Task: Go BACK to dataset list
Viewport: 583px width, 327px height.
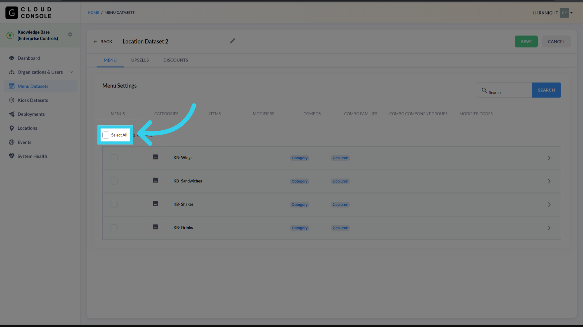Action: tap(103, 42)
